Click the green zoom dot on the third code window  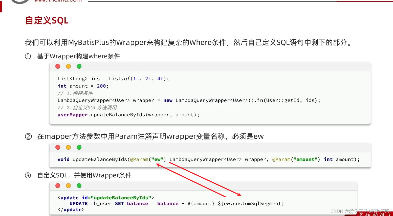click(79, 185)
